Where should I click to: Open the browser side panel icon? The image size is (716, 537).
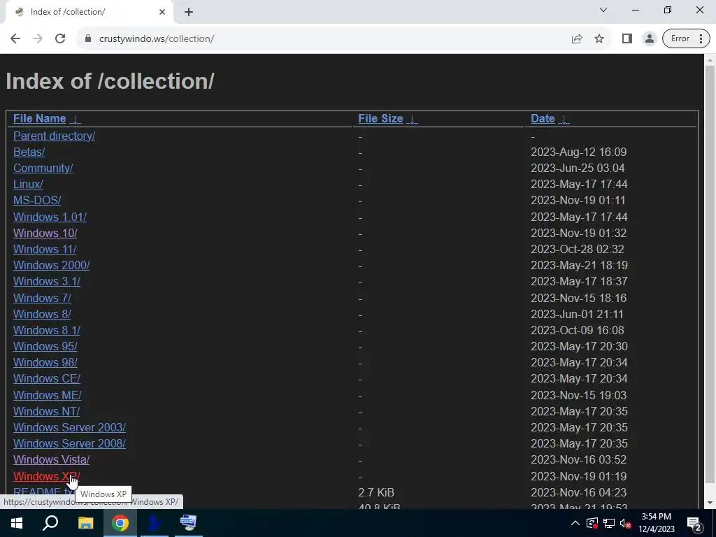627,39
